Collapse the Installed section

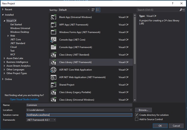3,15
